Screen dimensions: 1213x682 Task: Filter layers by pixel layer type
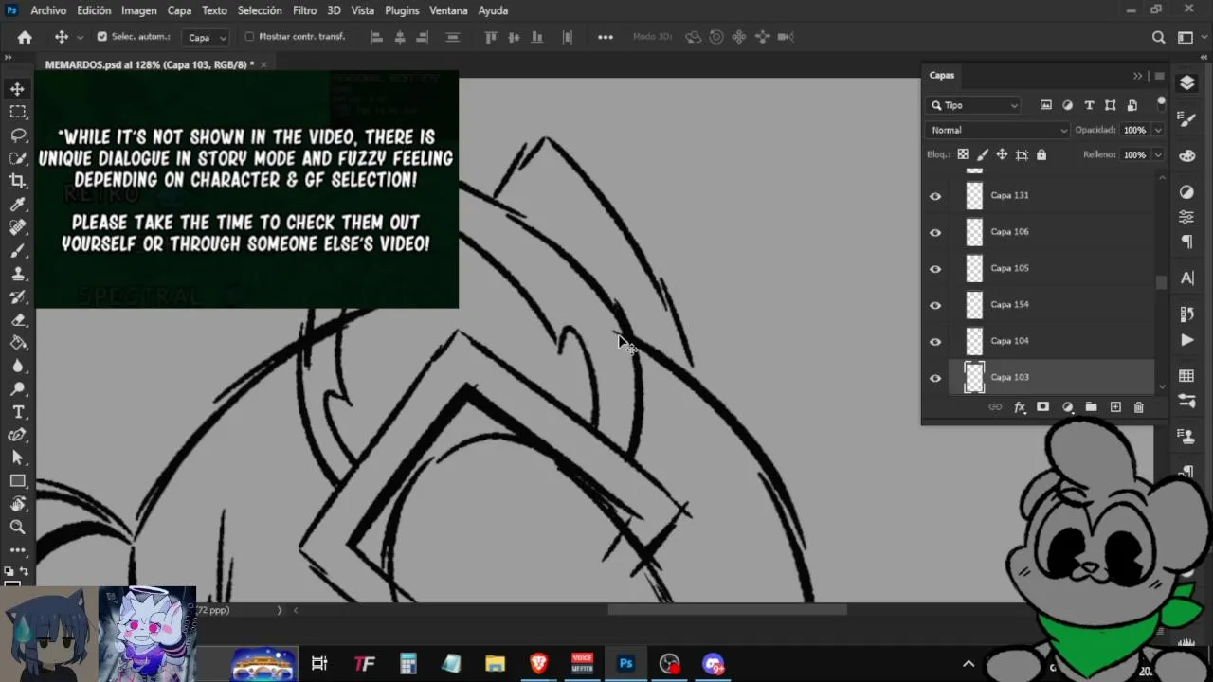point(1045,105)
